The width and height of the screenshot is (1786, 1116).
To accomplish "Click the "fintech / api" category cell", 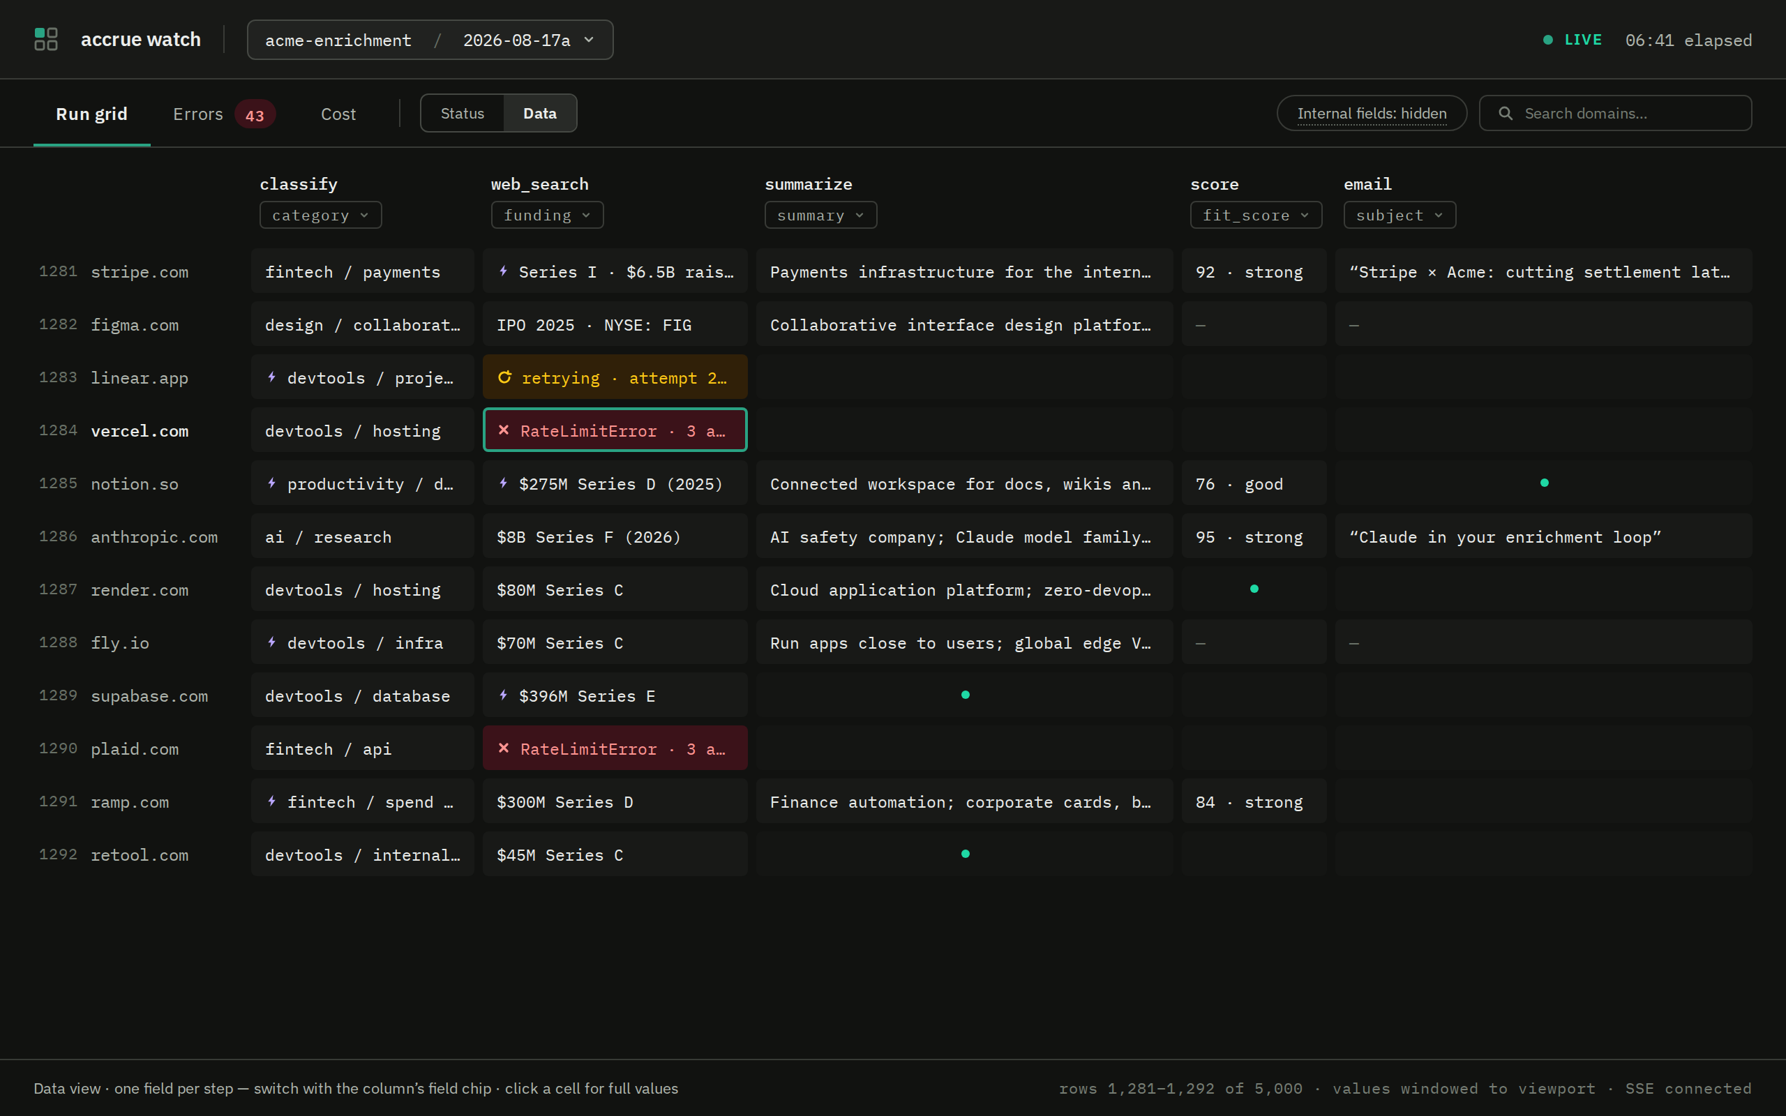I will pyautogui.click(x=362, y=748).
